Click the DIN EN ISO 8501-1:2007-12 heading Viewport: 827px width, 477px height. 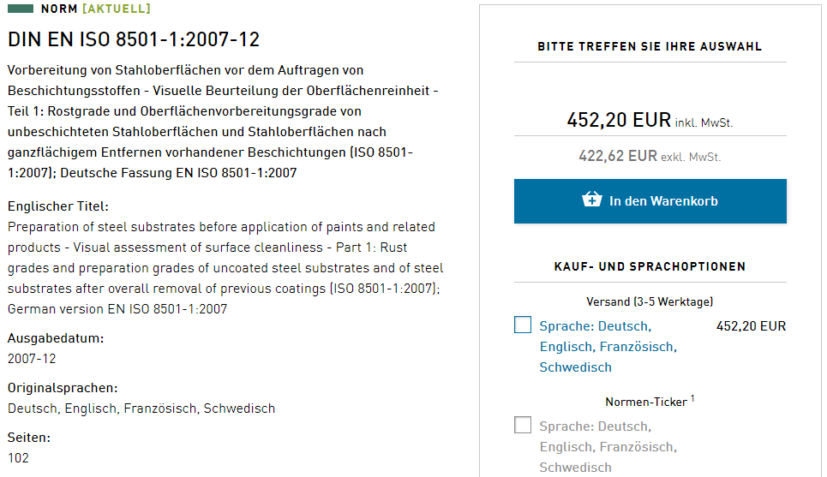pyautogui.click(x=134, y=39)
